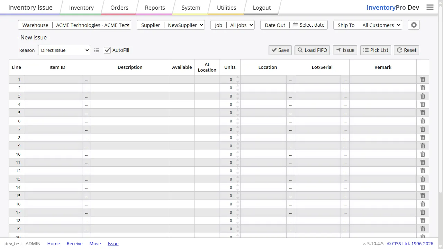The height and width of the screenshot is (249, 443).
Task: Delete line 8 with its trash icon
Action: (x=423, y=138)
